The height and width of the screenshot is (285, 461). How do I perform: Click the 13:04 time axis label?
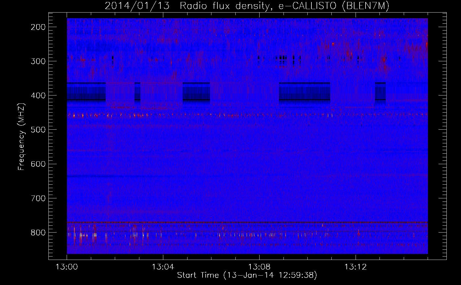pos(163,267)
